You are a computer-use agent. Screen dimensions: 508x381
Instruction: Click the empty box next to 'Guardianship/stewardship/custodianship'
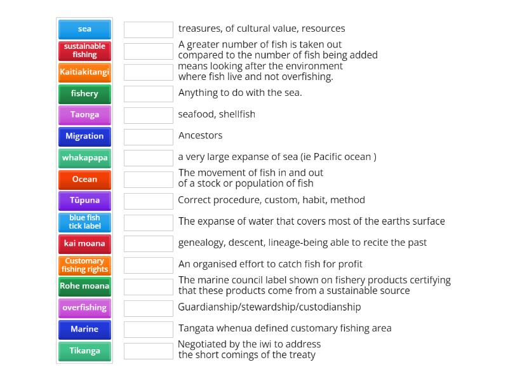click(x=149, y=308)
